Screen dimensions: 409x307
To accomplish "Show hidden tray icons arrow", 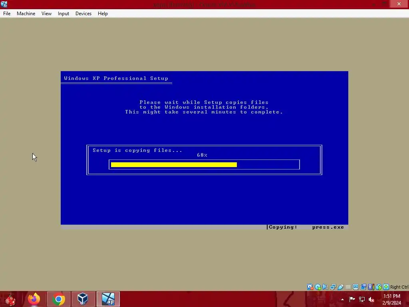I will pos(342,299).
